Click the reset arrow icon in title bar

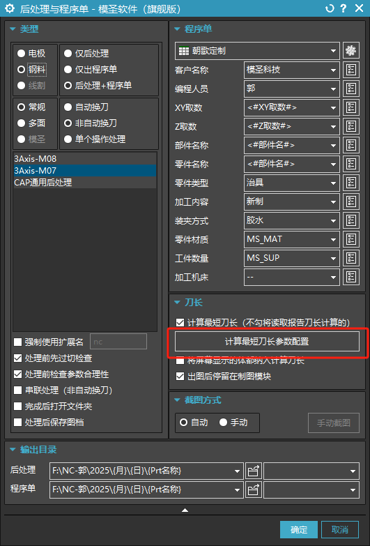coord(330,8)
